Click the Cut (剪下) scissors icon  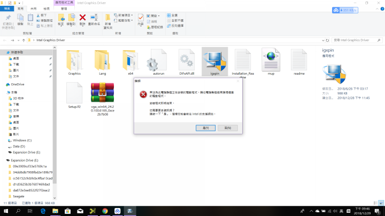click(38, 15)
